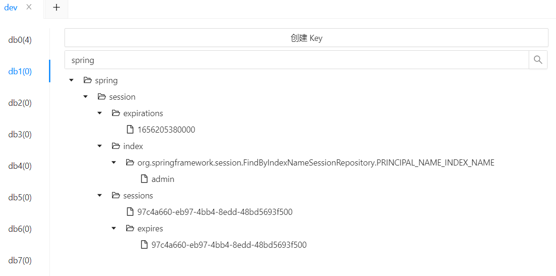The height and width of the screenshot is (276, 556).
Task: Select the db3(0) database tab
Action: pos(20,134)
